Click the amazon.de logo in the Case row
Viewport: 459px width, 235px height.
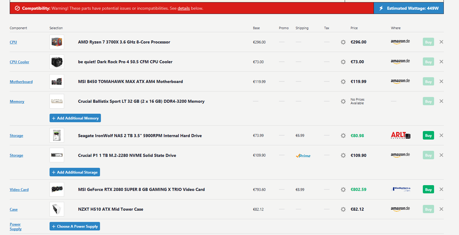coord(400,209)
